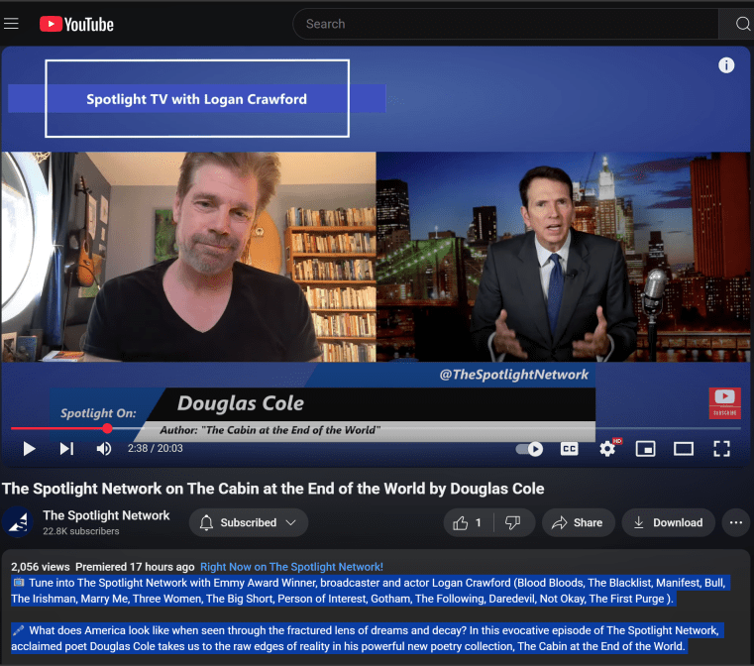Open the more actions ellipsis menu
The width and height of the screenshot is (754, 666).
pos(735,522)
